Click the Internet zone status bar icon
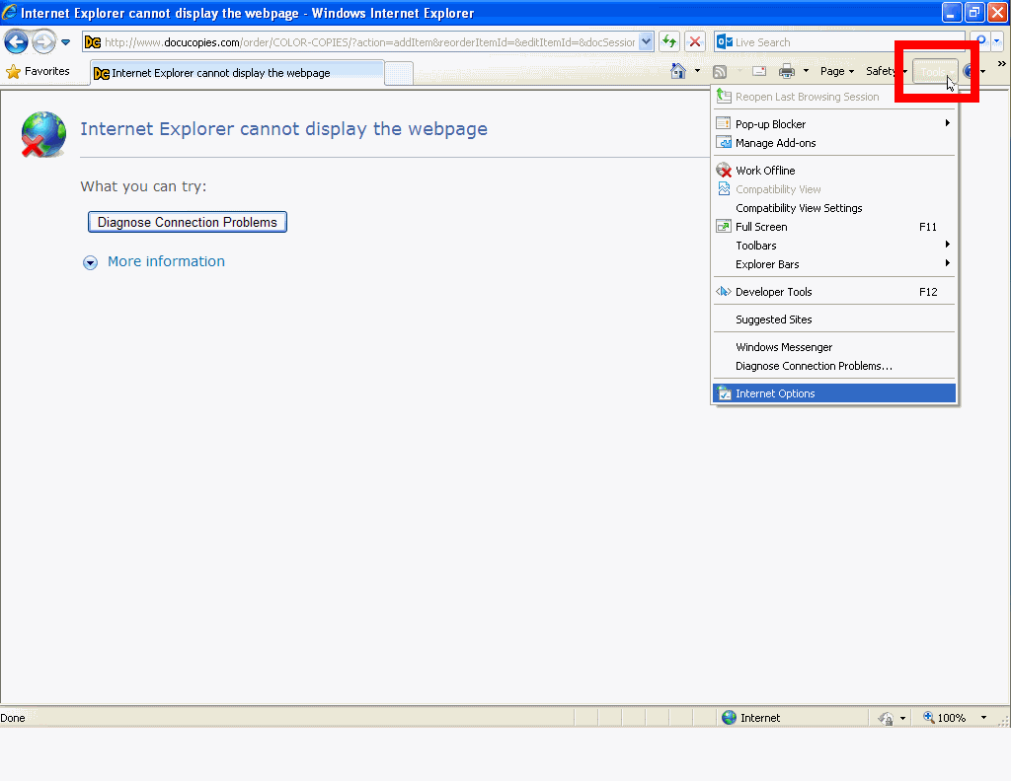1011x781 pixels. click(730, 717)
